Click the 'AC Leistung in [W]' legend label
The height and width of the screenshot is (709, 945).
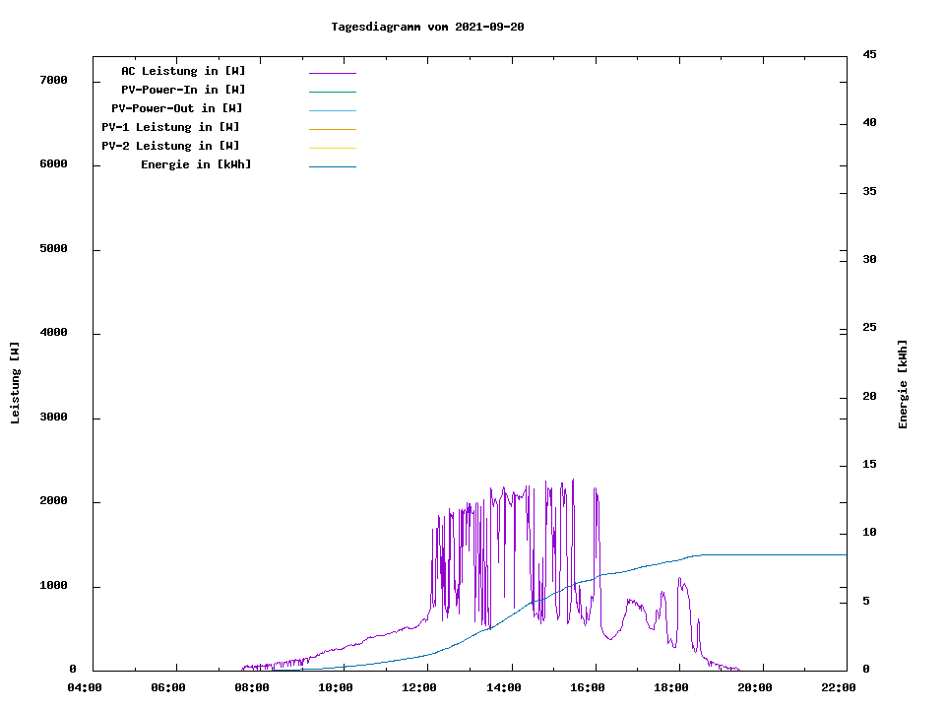[x=183, y=71]
